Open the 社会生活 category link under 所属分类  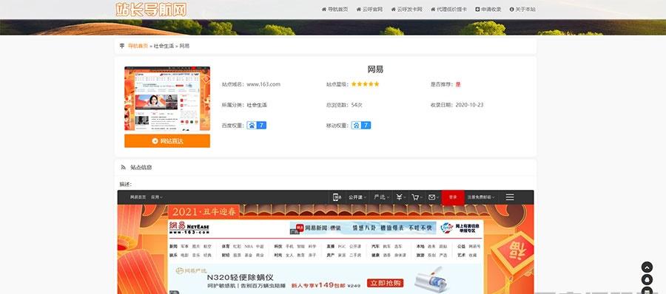coord(257,105)
